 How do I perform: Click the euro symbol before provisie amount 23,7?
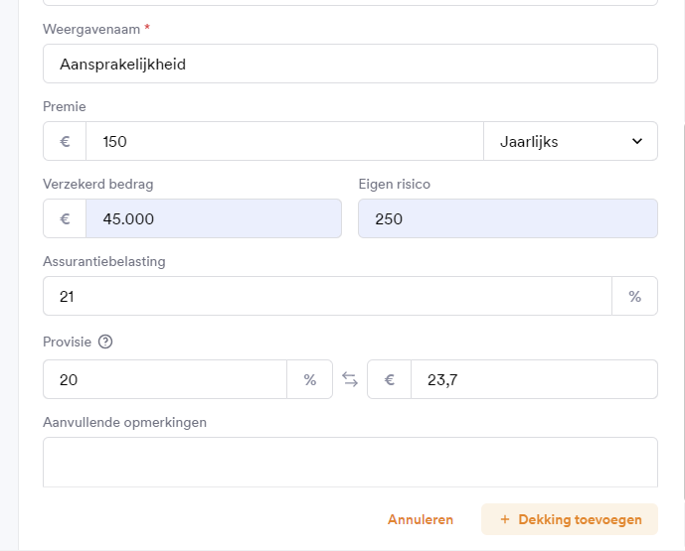pyautogui.click(x=390, y=379)
